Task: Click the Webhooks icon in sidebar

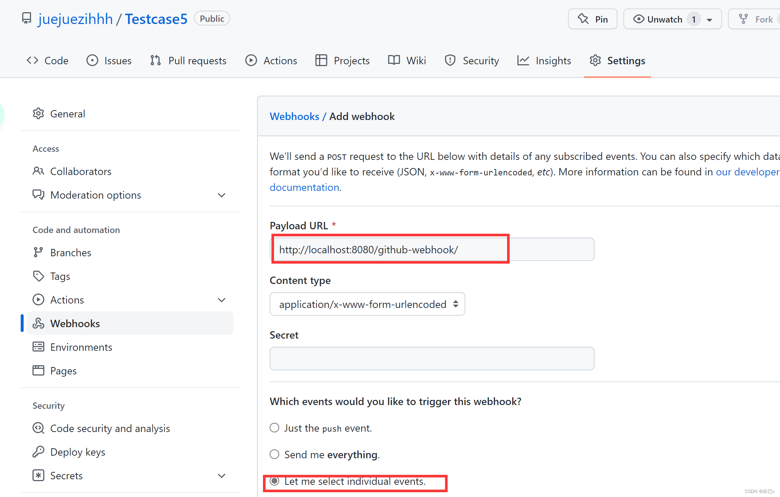Action: (x=38, y=323)
